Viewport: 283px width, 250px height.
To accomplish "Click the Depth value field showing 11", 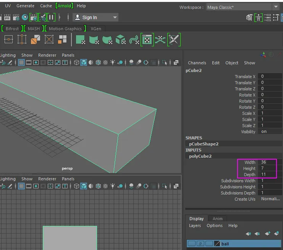I will coord(270,174).
